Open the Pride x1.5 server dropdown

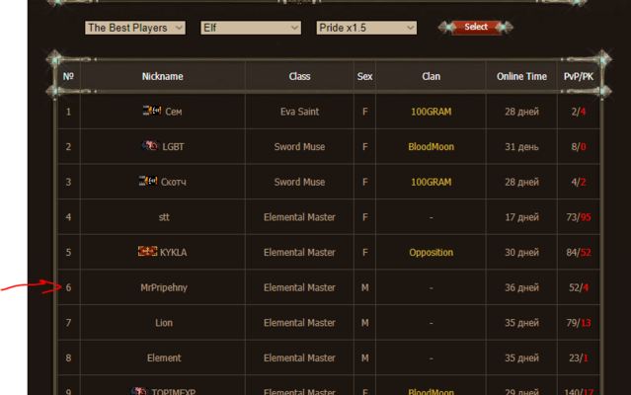(366, 28)
